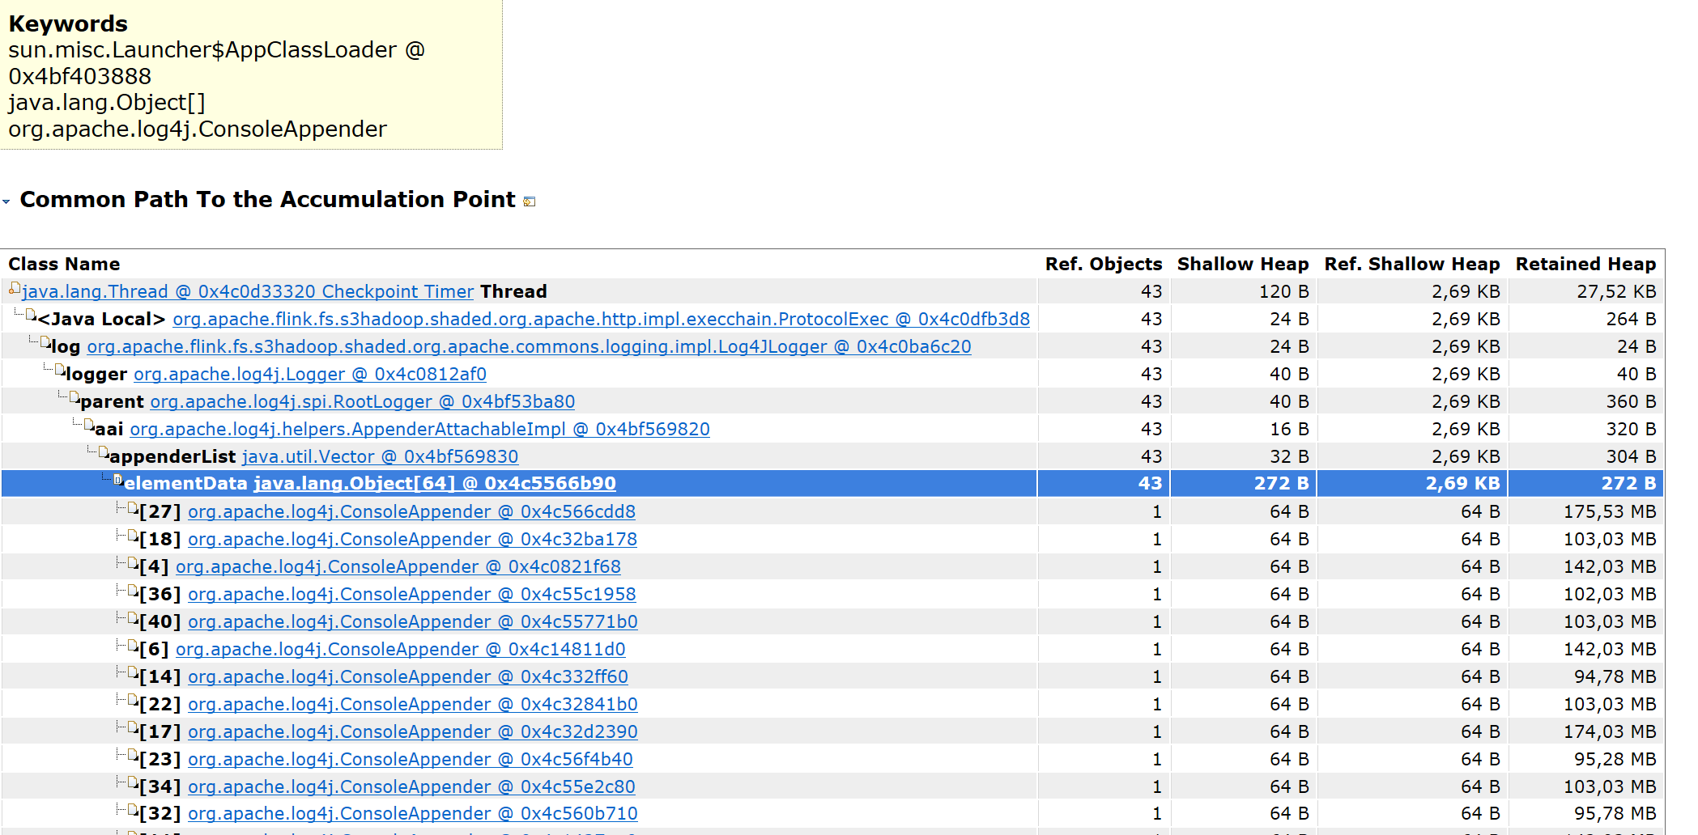1698x835 pixels.
Task: Follow the org.apache.log4j.Logger @ 0x4c0812af0 link
Action: tap(309, 375)
